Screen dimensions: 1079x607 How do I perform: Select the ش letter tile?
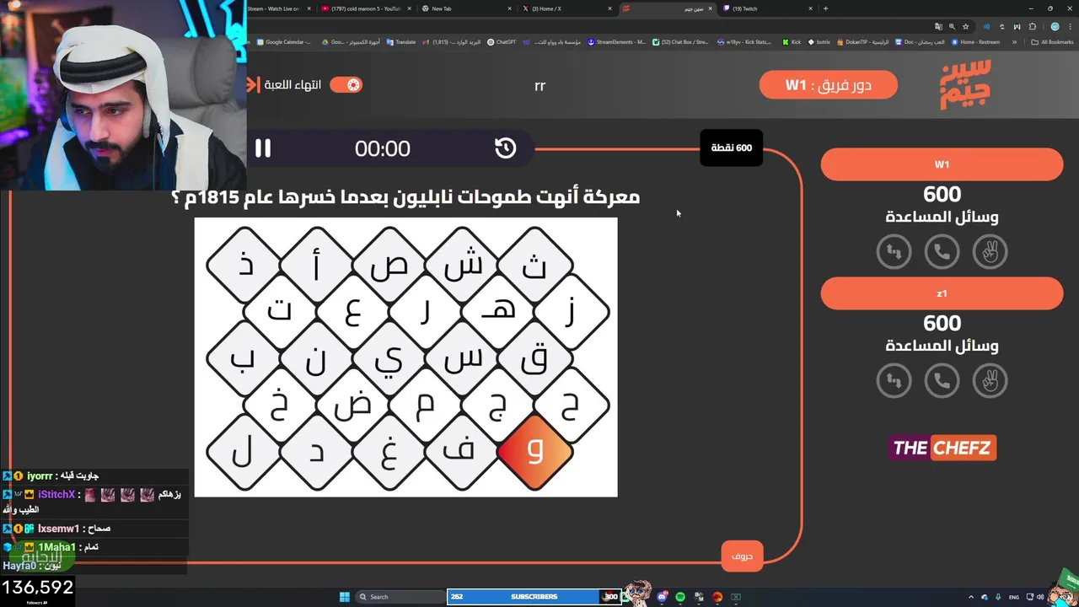(463, 266)
